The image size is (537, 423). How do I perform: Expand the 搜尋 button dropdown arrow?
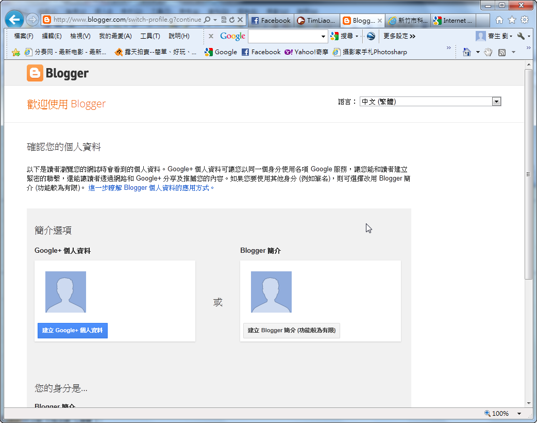357,36
